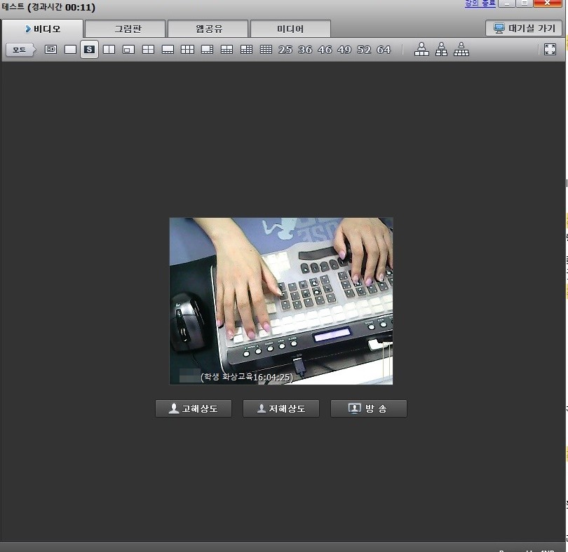Click the keyboard video feed thumbnail
The height and width of the screenshot is (552, 568).
[x=281, y=301]
